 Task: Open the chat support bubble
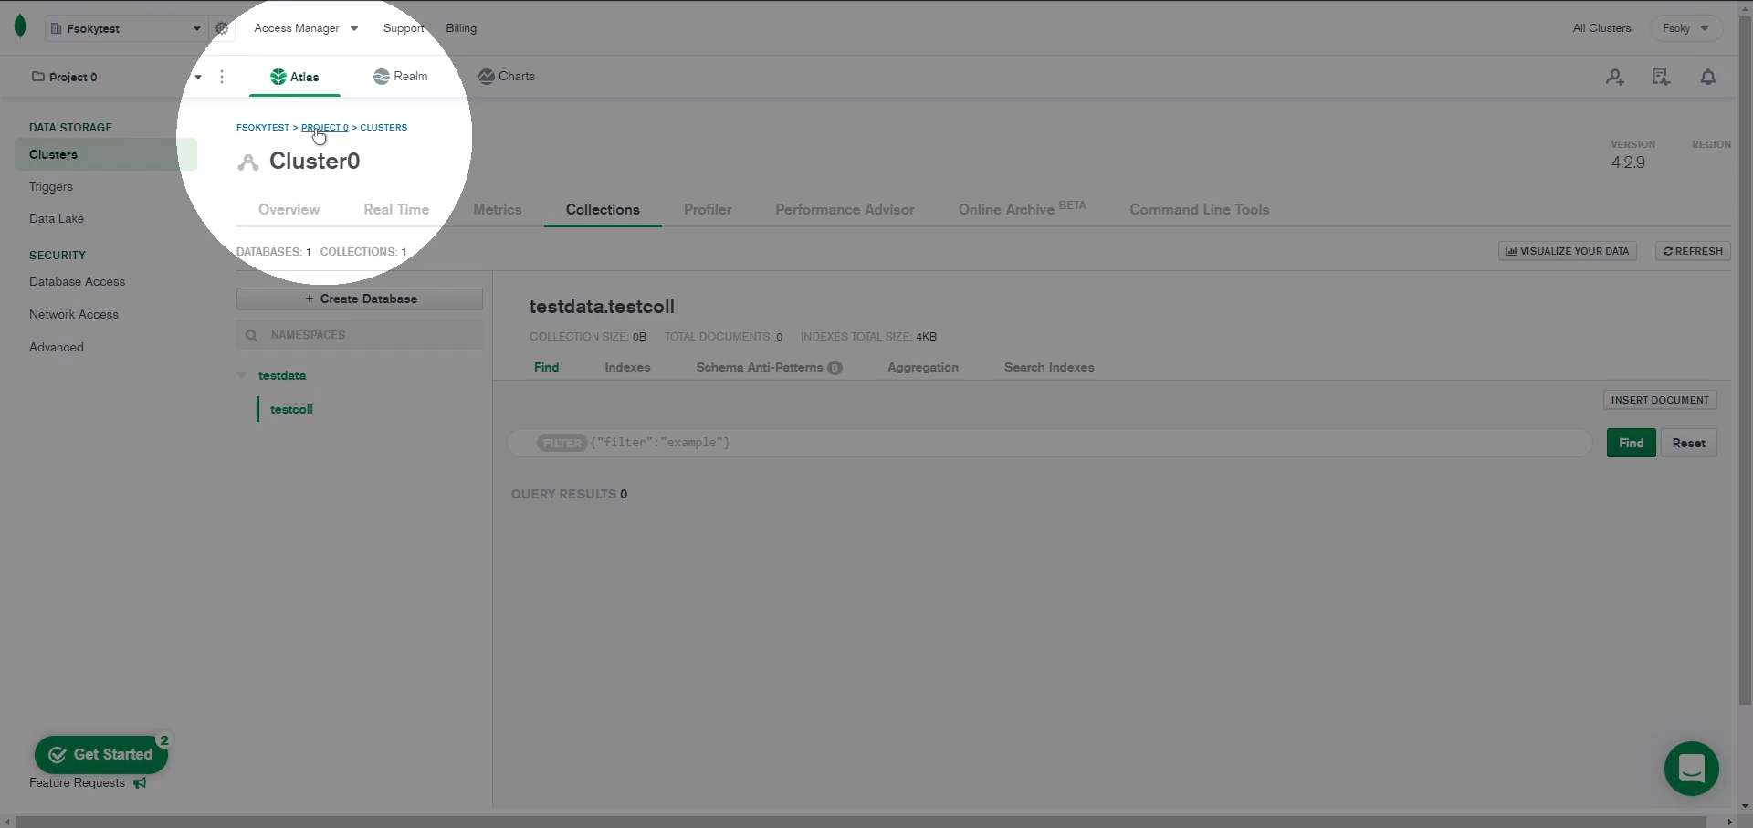pos(1691,768)
